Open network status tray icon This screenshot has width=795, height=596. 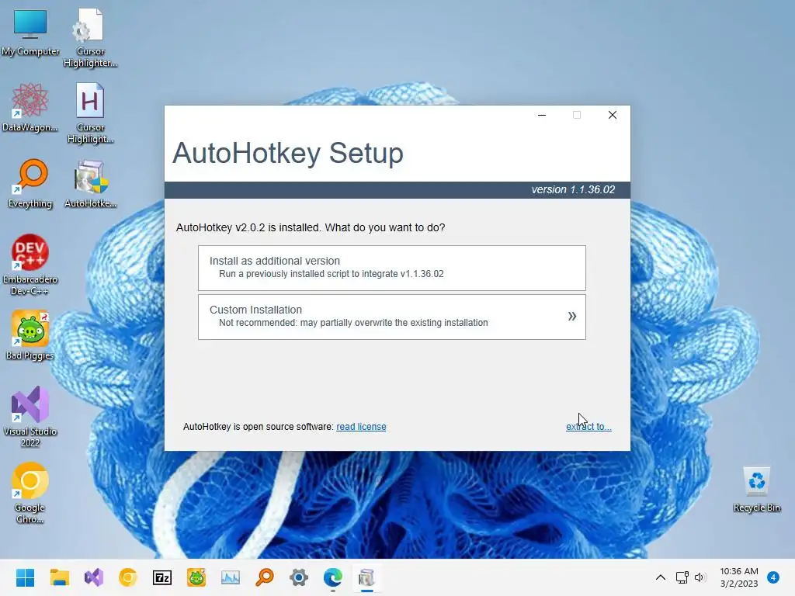[682, 577]
